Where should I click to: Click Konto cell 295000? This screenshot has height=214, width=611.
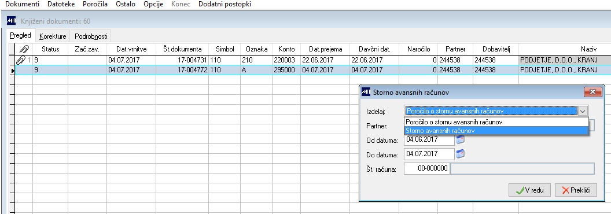click(286, 70)
